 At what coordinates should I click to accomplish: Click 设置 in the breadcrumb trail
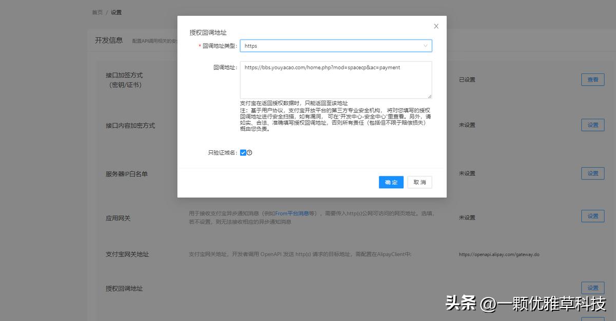(x=116, y=12)
